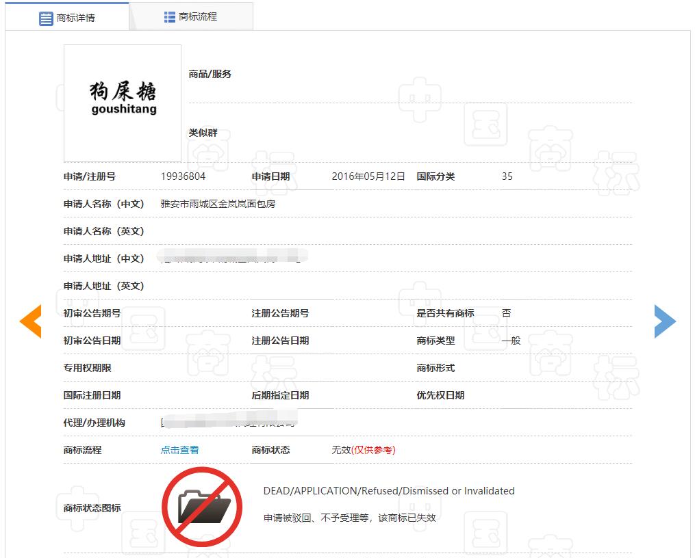Click the 是否共有商标 value 否
Image resolution: width=695 pixels, height=558 pixels.
tap(506, 313)
